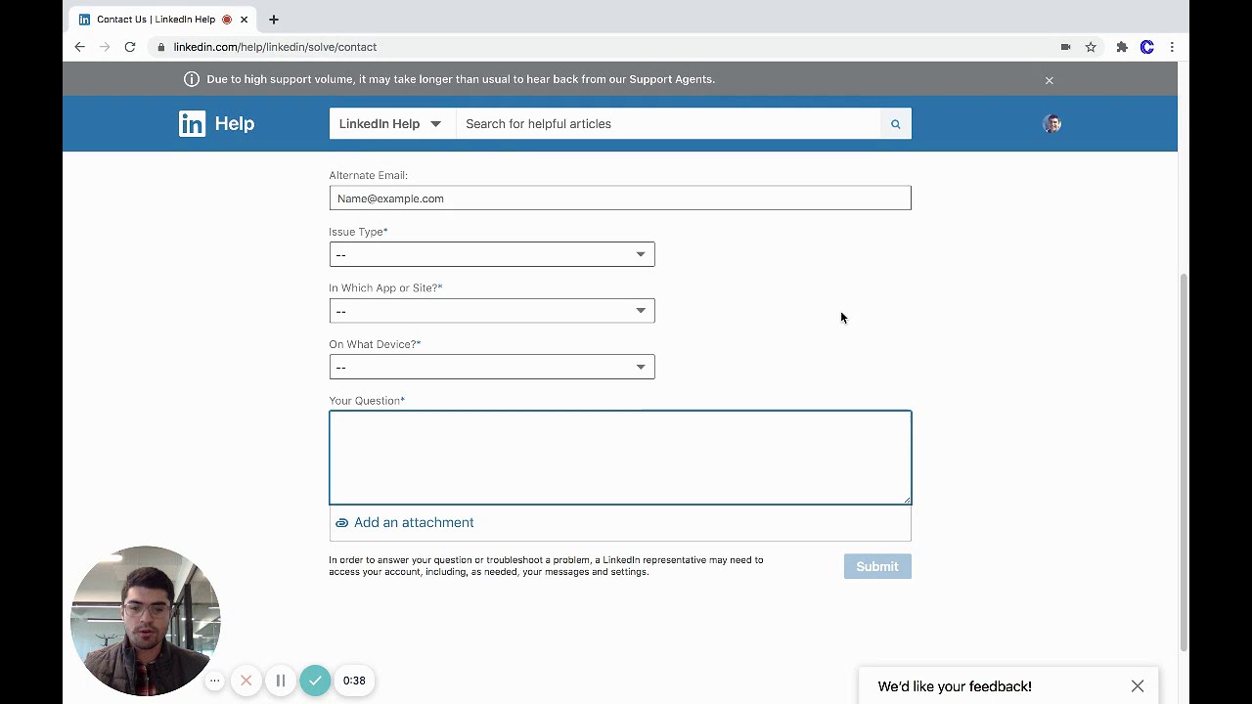Click the browser back arrow

pyautogui.click(x=80, y=47)
